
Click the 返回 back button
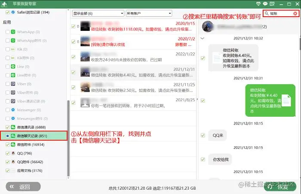point(23,187)
